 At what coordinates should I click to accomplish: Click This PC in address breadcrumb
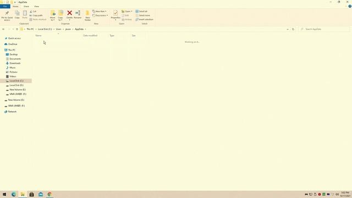[x=30, y=29]
